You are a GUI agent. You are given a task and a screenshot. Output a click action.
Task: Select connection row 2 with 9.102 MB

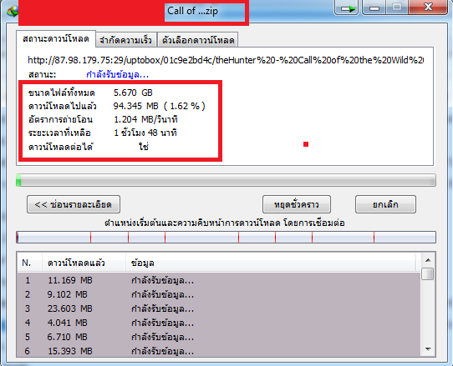(219, 294)
